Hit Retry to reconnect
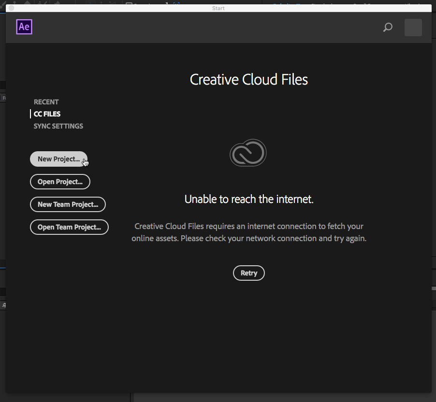Screen dimensions: 436x402 click(x=248, y=273)
